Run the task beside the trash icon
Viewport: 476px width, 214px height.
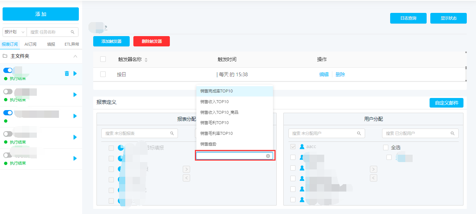click(75, 74)
